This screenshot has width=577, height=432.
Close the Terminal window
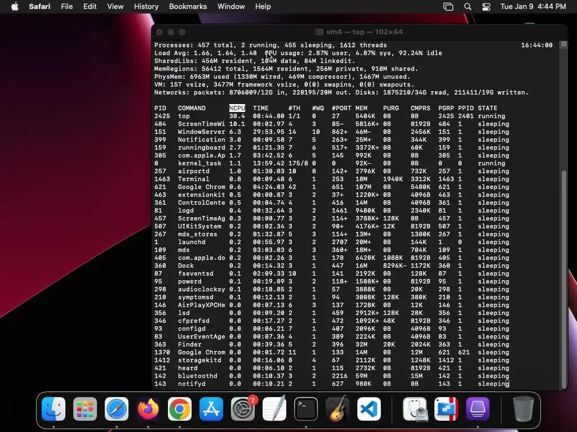coord(159,32)
